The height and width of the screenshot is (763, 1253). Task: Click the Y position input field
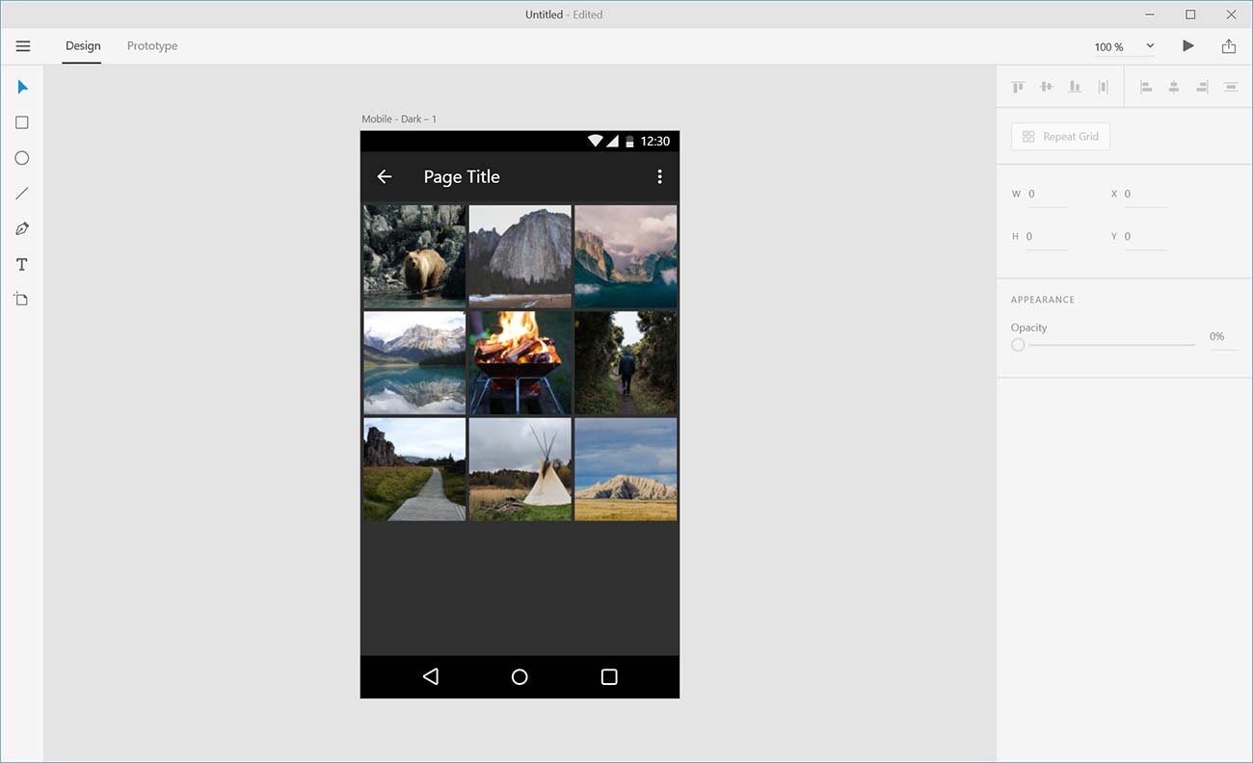[x=1145, y=237]
